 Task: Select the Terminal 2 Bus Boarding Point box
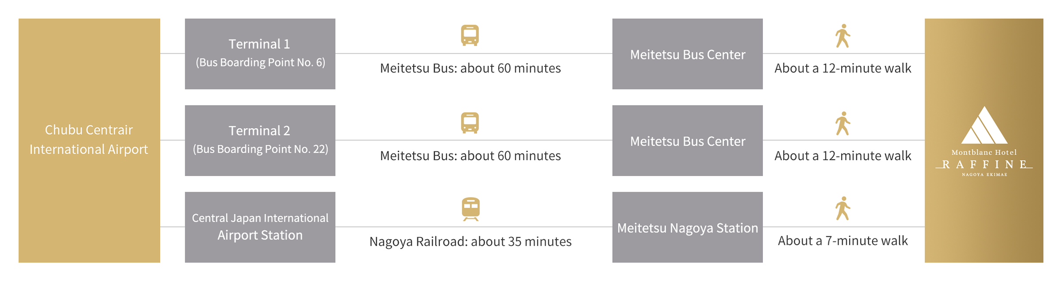(260, 140)
